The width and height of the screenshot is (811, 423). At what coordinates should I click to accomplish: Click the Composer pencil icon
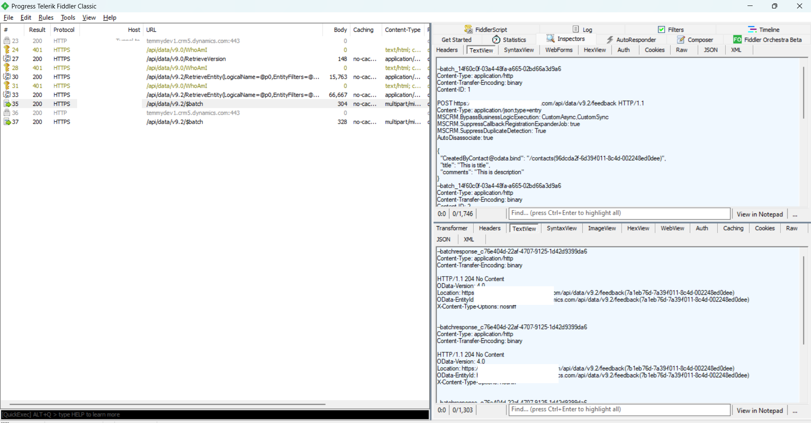[681, 39]
